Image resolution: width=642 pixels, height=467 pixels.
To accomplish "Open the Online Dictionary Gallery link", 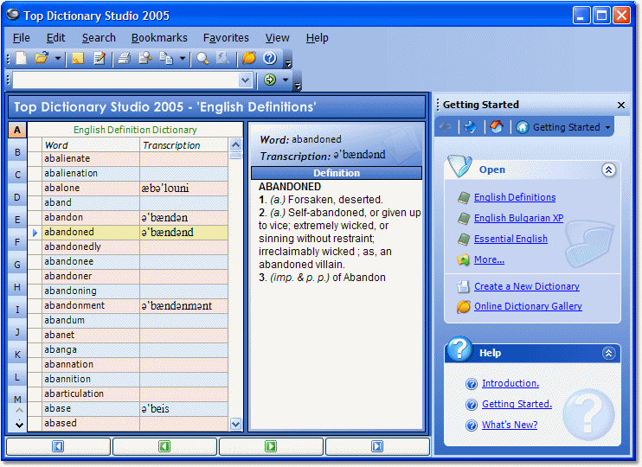I will click(528, 306).
